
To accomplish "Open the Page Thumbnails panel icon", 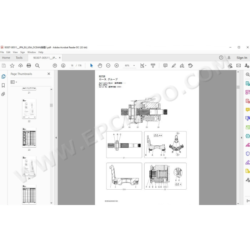I will coord(3,76).
